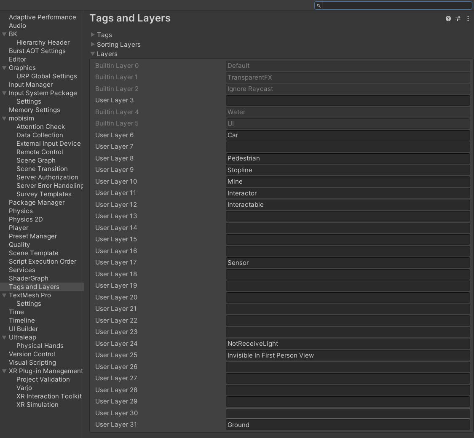Open Memory Settings
The image size is (474, 438).
pos(35,110)
